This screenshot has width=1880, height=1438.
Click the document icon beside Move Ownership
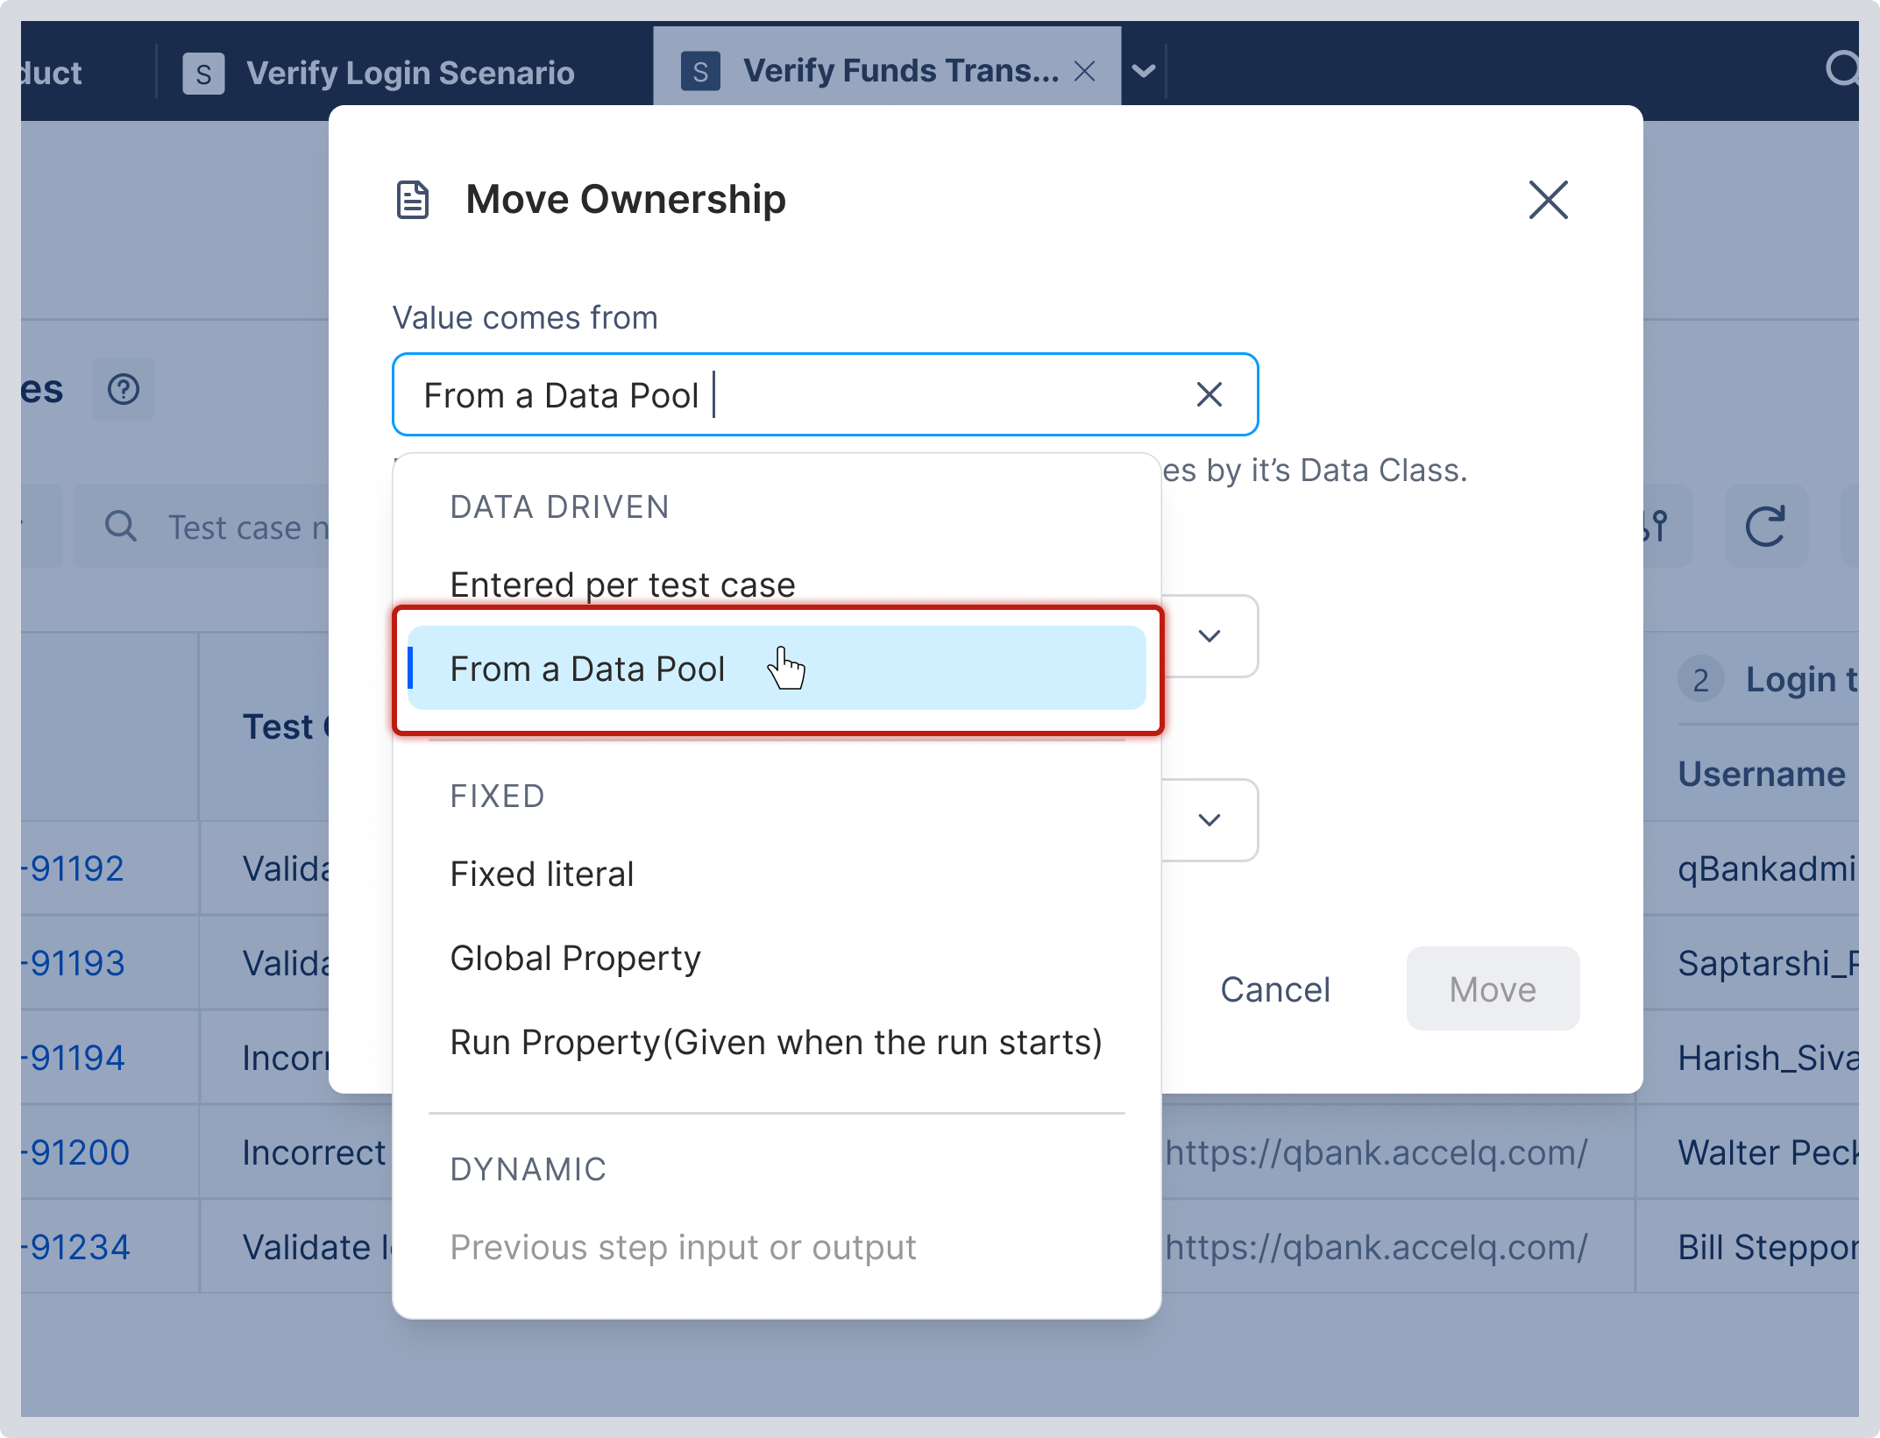413,200
